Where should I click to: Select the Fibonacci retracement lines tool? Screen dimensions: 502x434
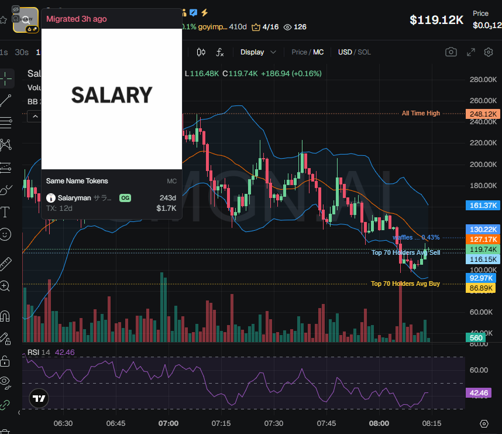tap(6, 122)
